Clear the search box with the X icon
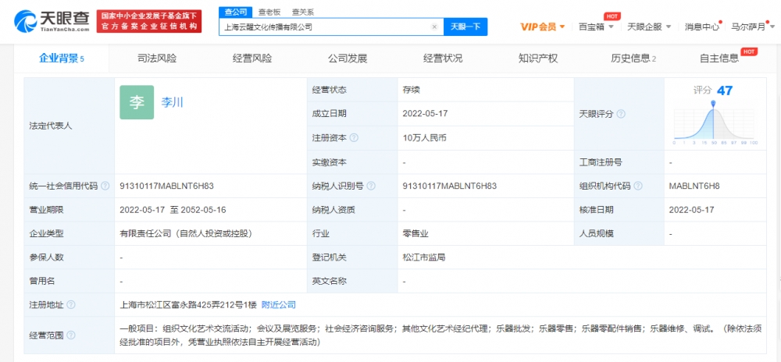The height and width of the screenshot is (362, 781). tap(434, 27)
